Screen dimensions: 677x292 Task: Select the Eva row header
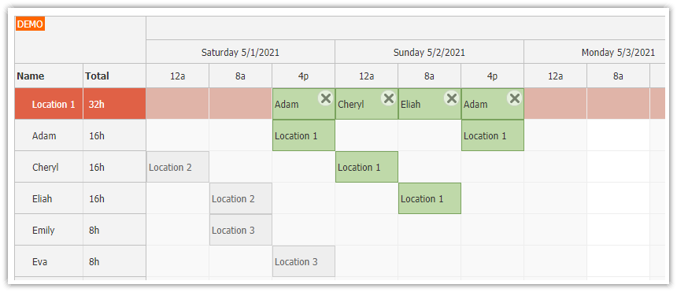[49, 262]
